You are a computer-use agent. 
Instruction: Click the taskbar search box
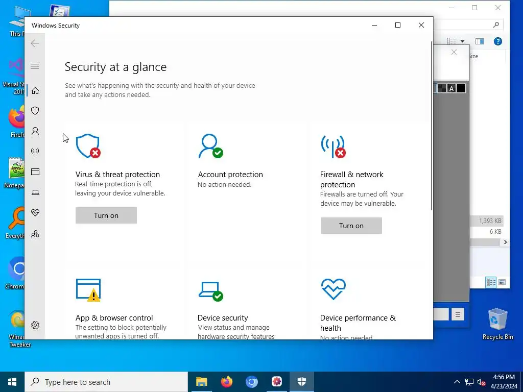pyautogui.click(x=106, y=382)
